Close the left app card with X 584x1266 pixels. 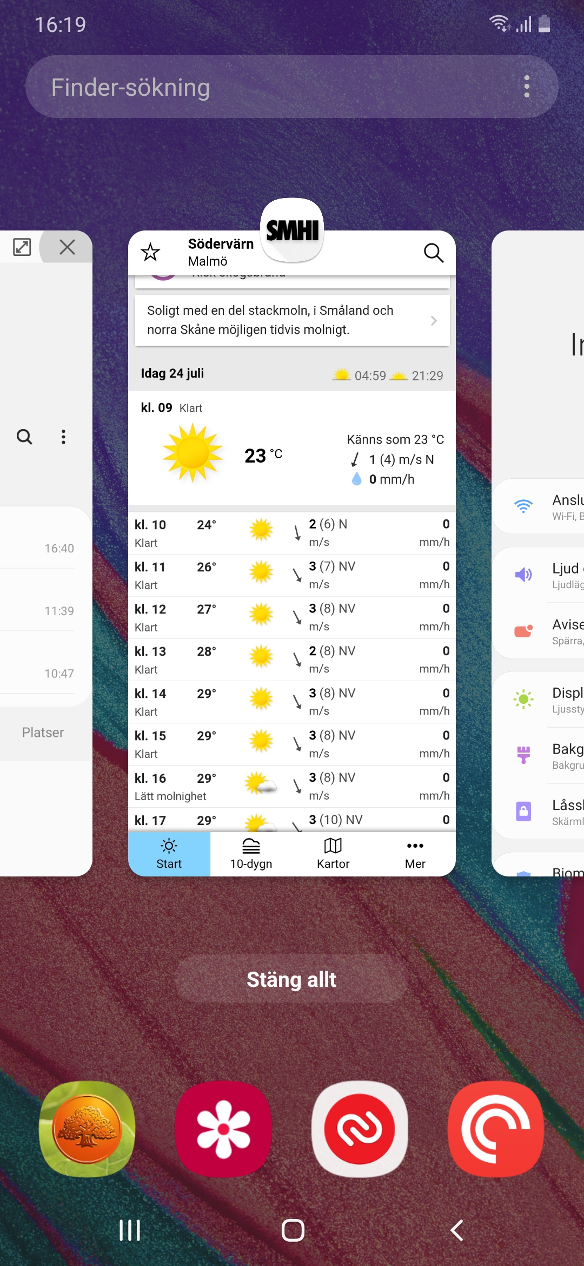point(67,247)
